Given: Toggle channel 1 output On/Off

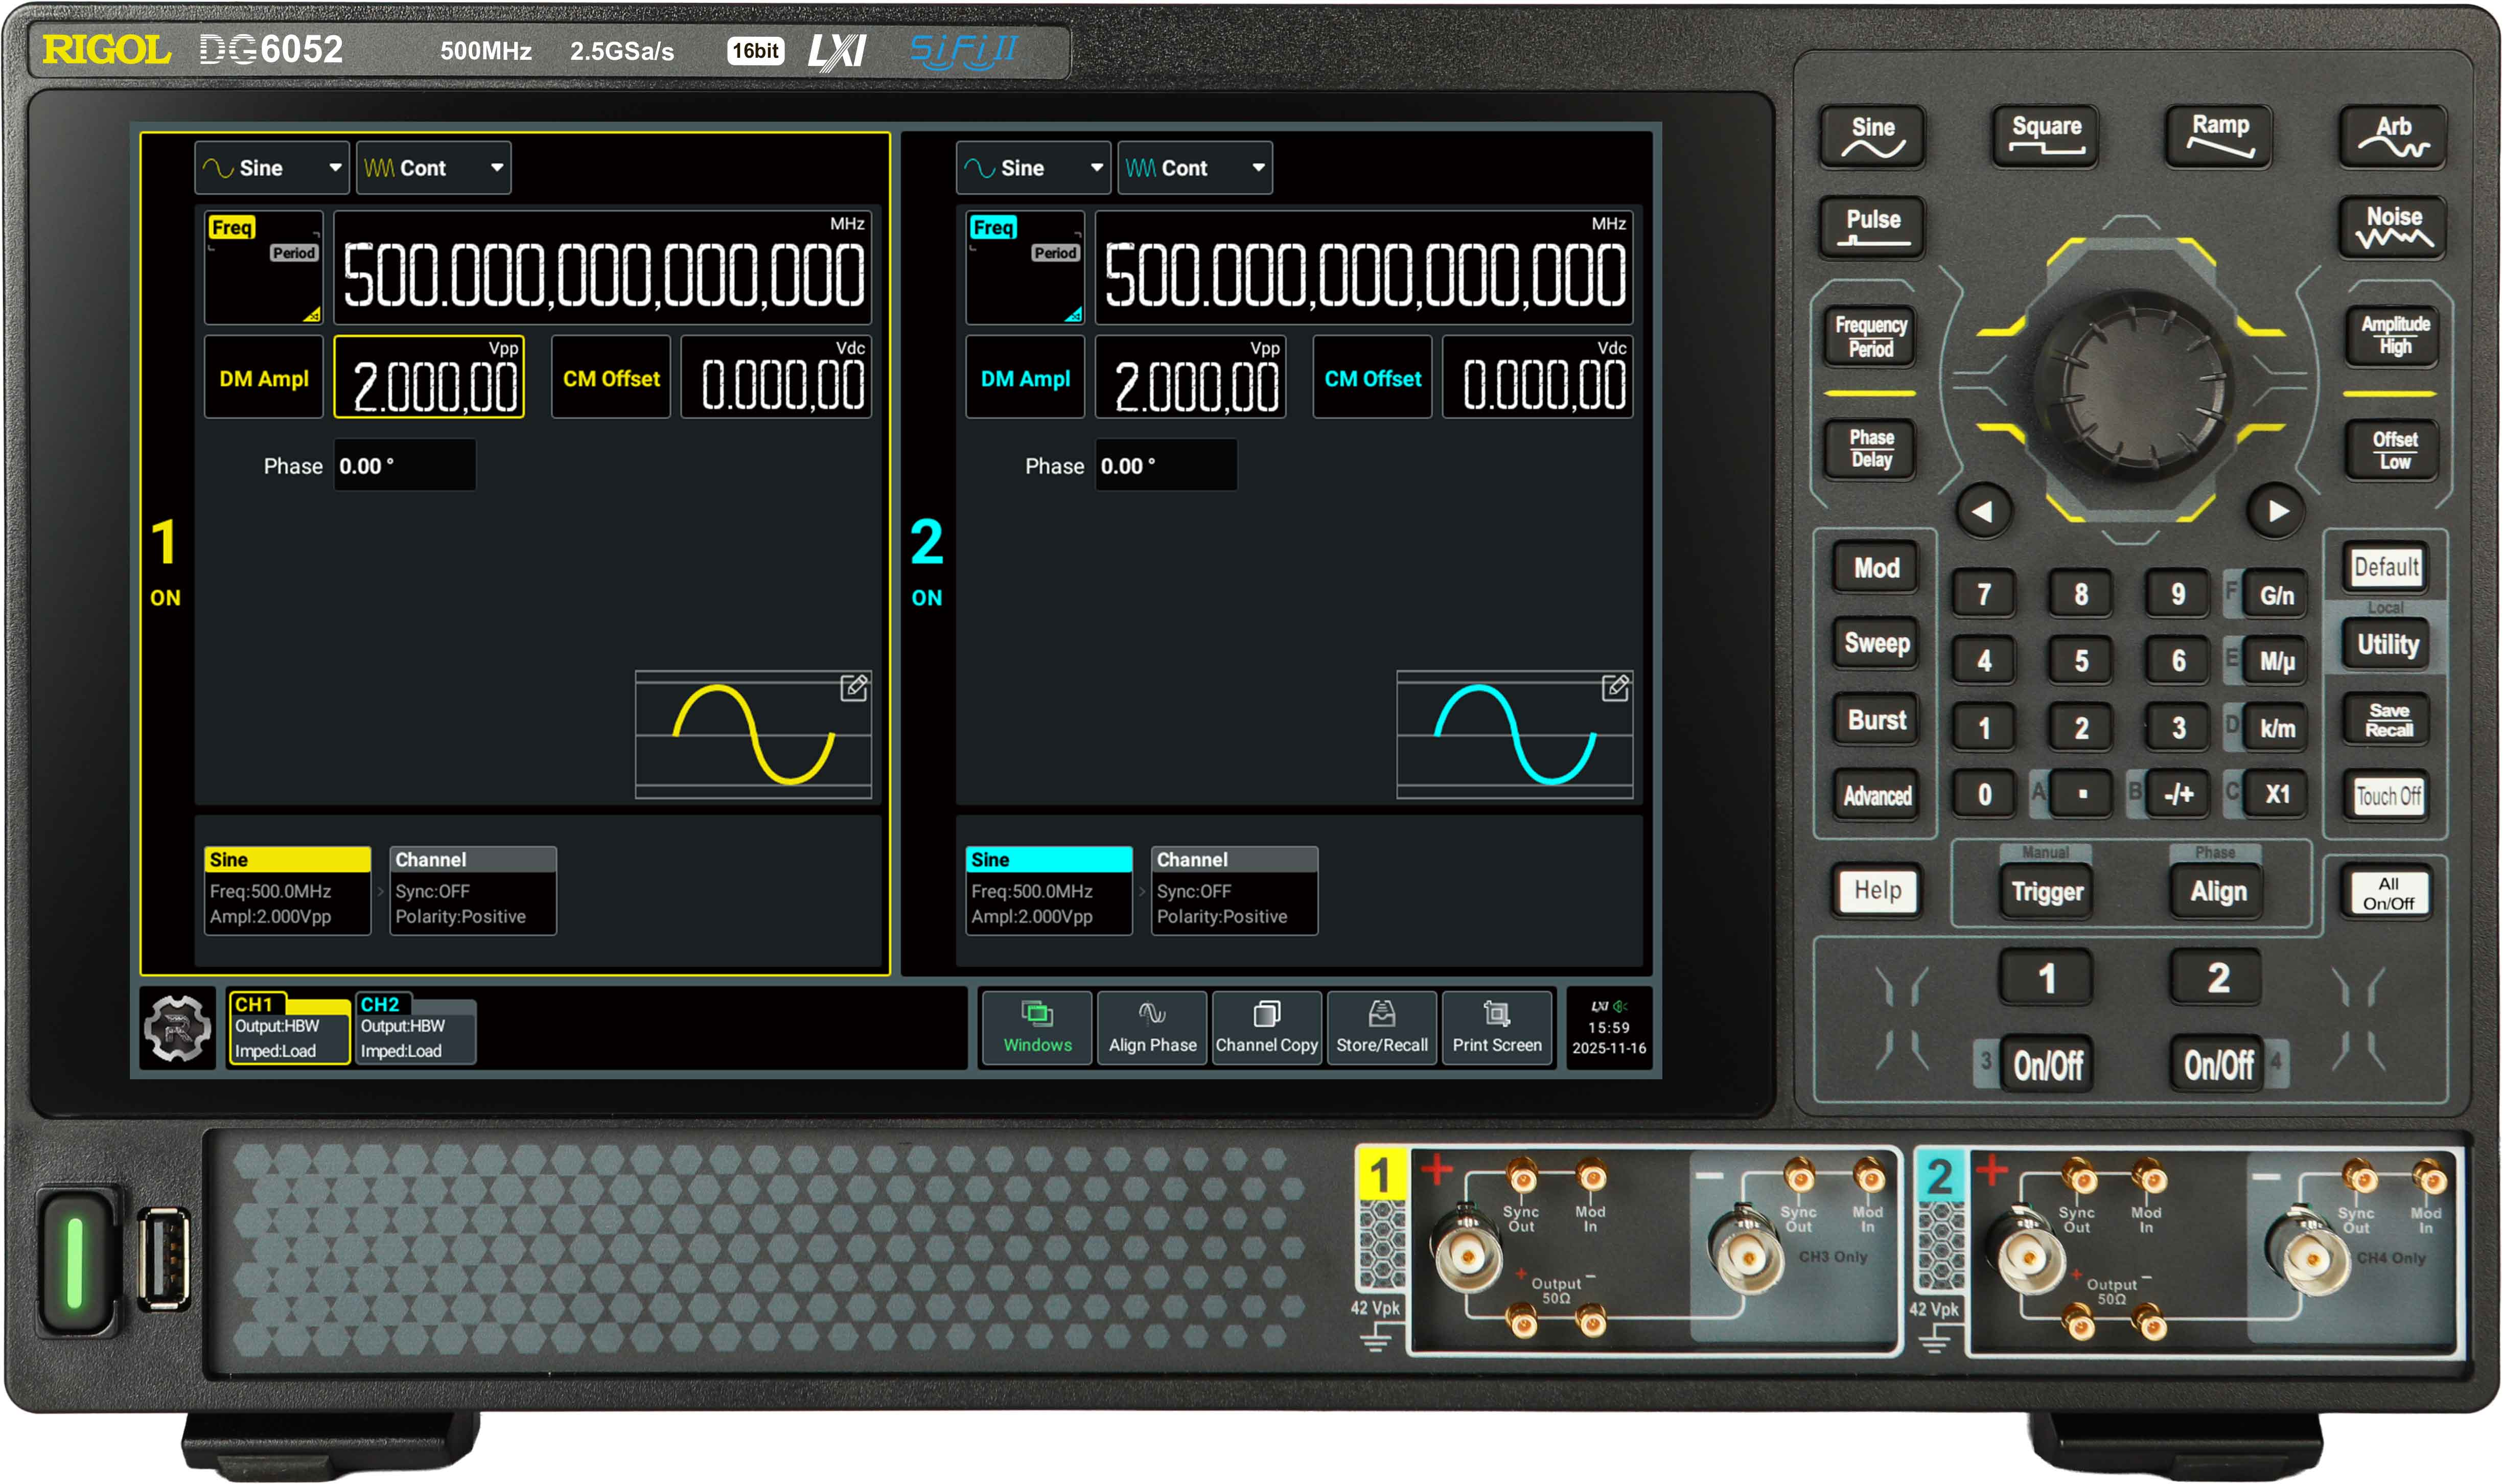Looking at the screenshot, I should coord(2046,1063).
